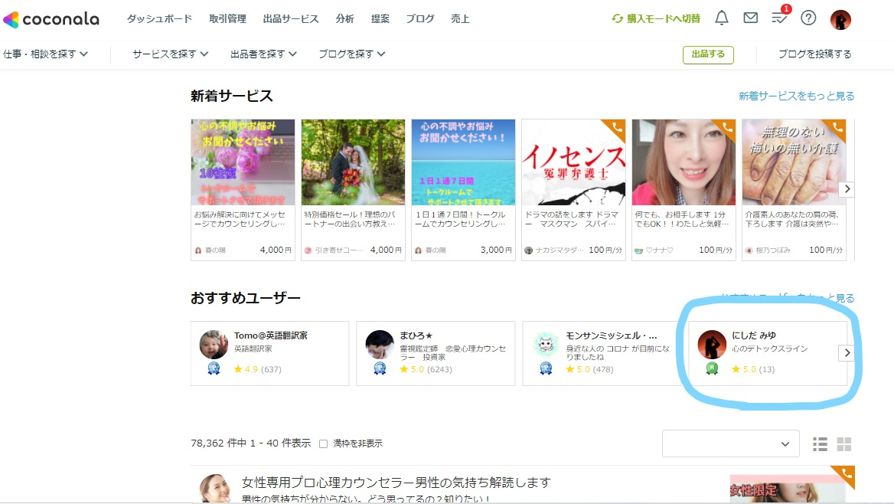This screenshot has width=894, height=504.
Task: Click ブログを投稿する link
Action: coord(814,54)
